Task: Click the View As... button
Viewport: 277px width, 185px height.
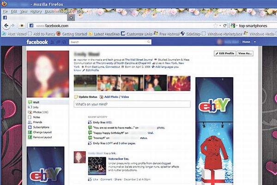Action: click(x=245, y=53)
